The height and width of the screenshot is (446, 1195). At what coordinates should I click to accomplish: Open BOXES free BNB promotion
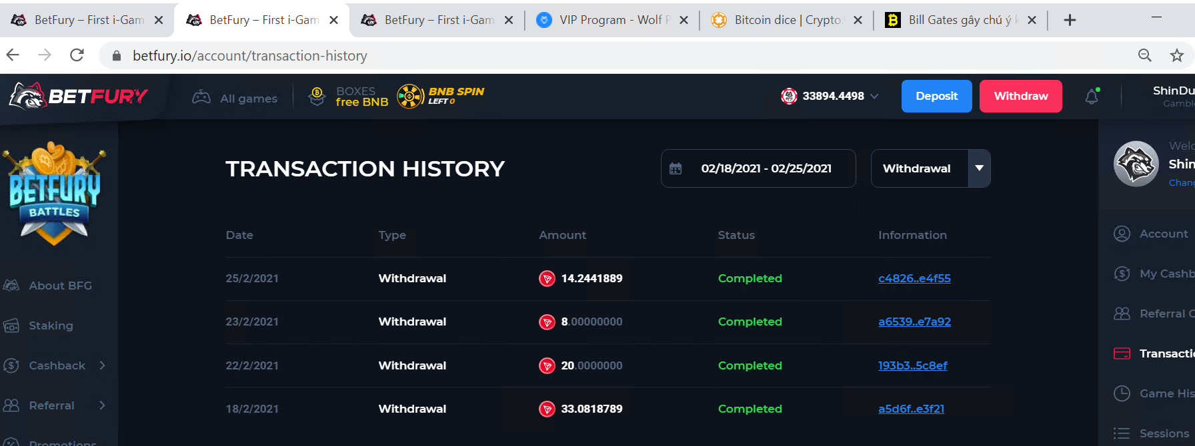(348, 97)
